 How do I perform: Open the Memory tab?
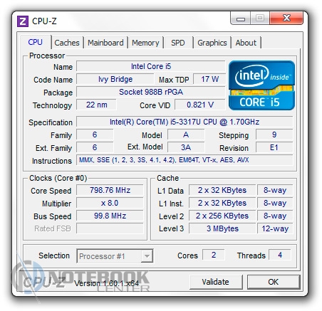pos(145,43)
